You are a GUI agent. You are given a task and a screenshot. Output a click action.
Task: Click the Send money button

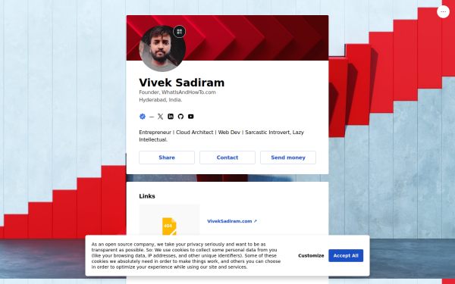pyautogui.click(x=288, y=158)
